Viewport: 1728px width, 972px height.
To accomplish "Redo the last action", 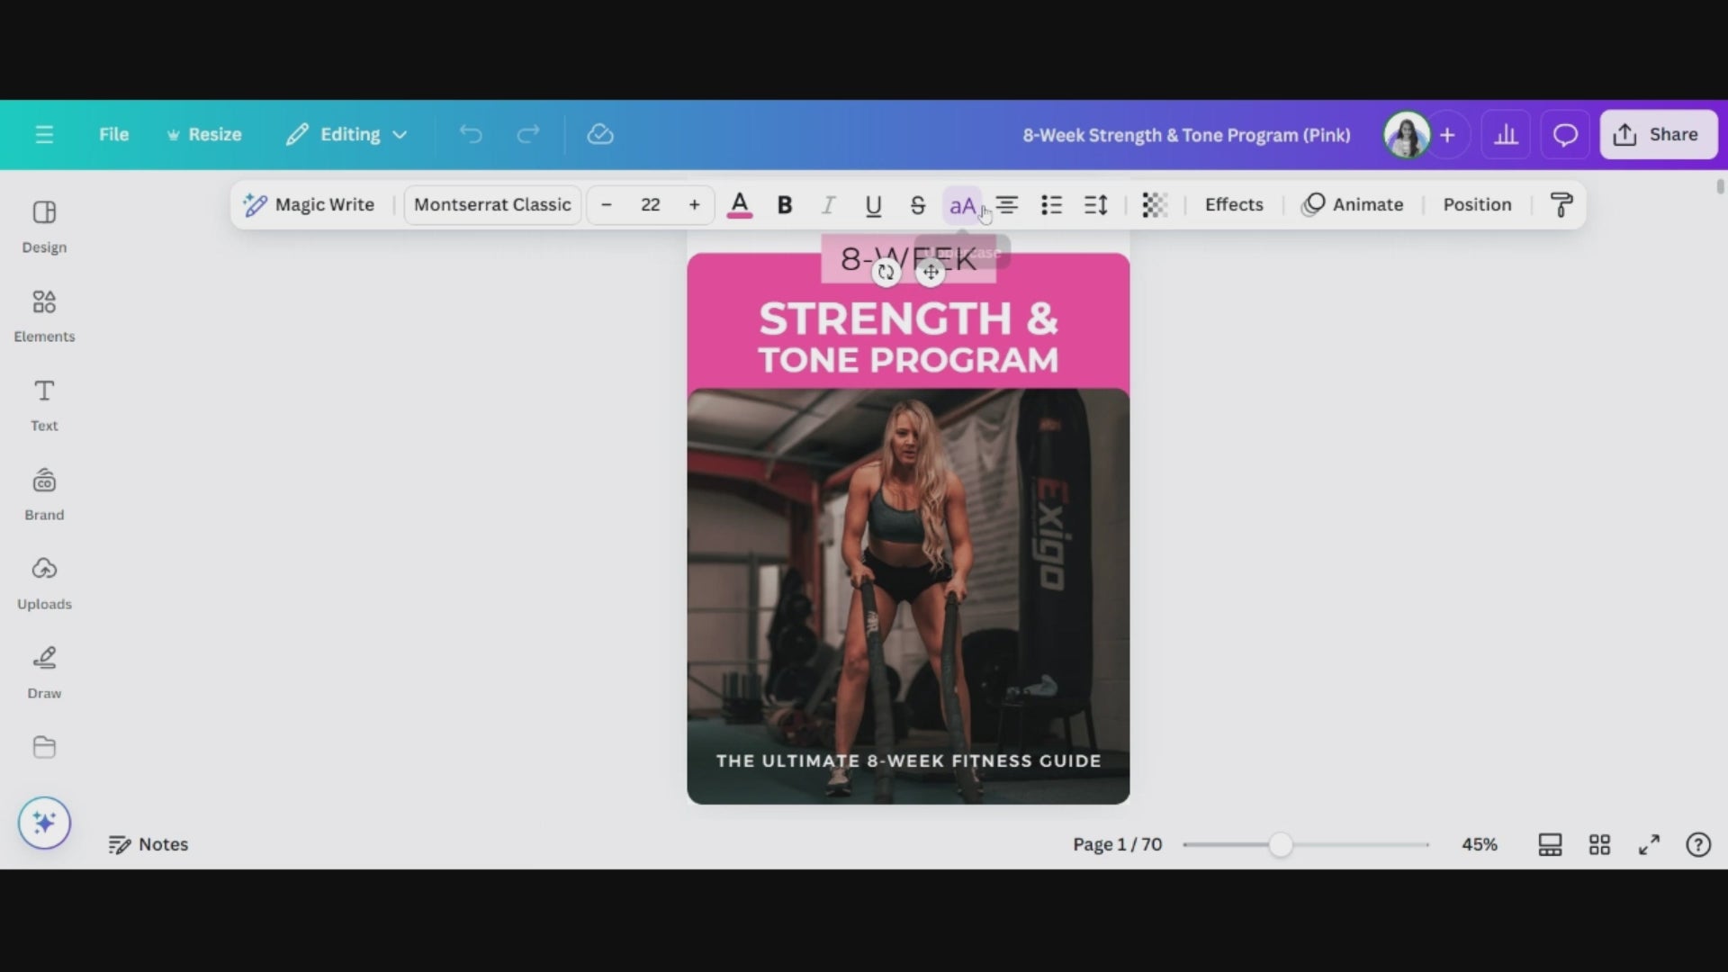I will coord(528,135).
